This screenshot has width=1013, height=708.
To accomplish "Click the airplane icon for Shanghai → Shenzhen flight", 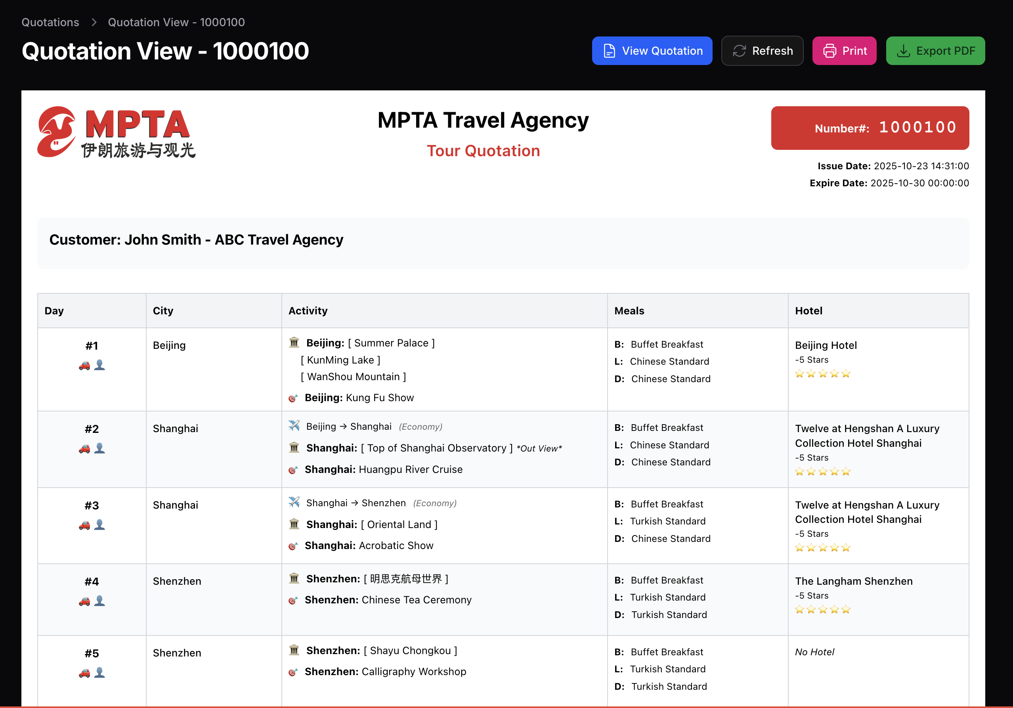I will (x=294, y=502).
